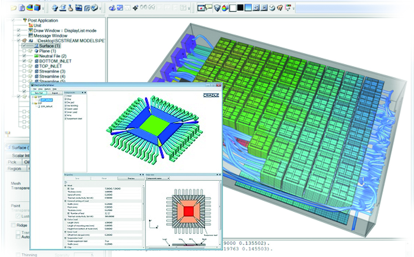This screenshot has width=414, height=257.
Task: Open the Component name dropdown in the small window
Action: [x=158, y=179]
